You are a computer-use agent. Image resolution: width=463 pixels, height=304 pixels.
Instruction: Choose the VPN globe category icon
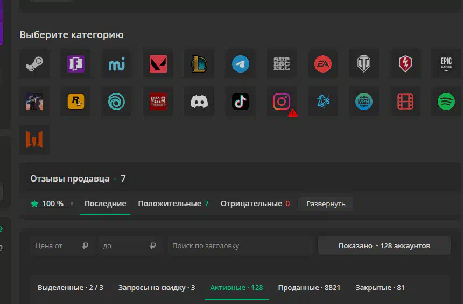[364, 102]
